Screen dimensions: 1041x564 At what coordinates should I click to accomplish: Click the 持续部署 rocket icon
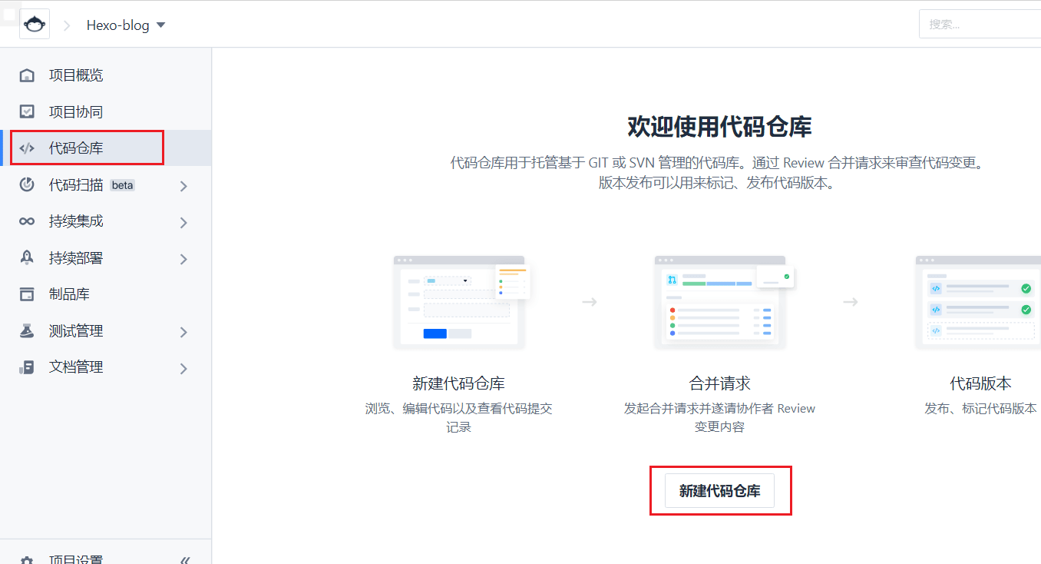click(27, 258)
